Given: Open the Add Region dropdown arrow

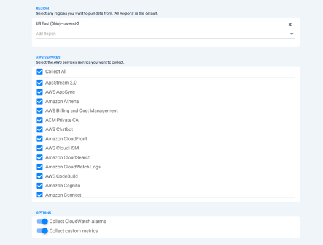Looking at the screenshot, I should click(292, 34).
